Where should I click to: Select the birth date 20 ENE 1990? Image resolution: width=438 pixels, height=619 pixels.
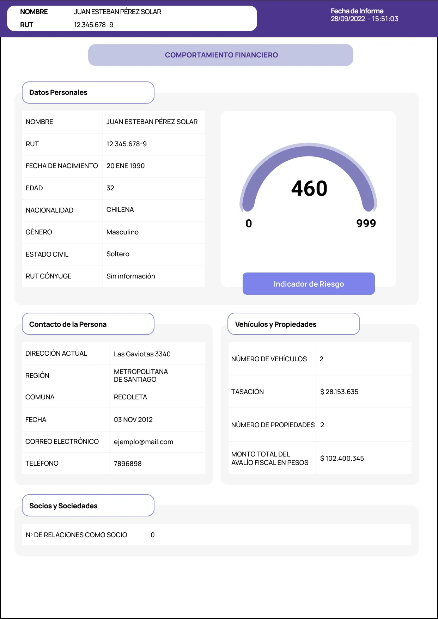(126, 166)
